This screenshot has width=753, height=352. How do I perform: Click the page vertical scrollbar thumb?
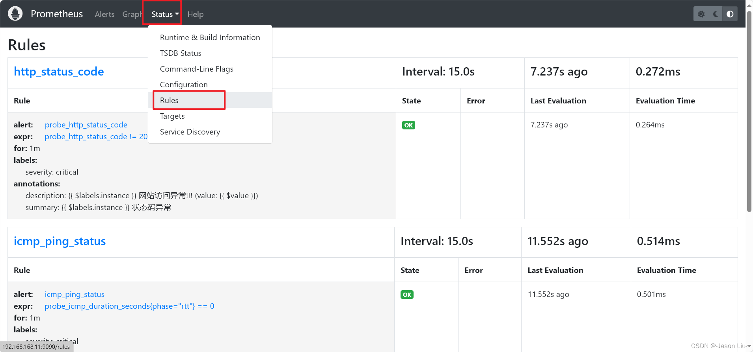tap(749, 112)
